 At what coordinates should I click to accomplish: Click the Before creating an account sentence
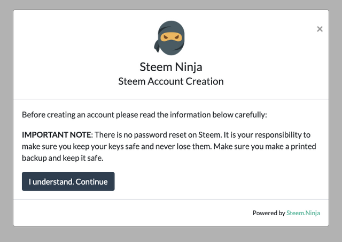pyautogui.click(x=144, y=115)
